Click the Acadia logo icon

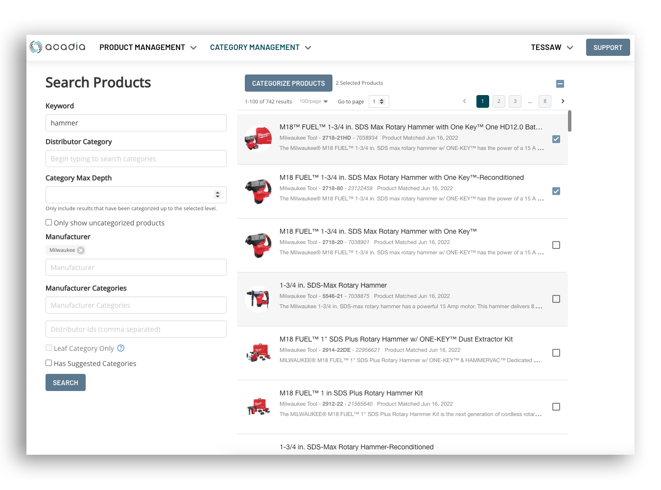pyautogui.click(x=36, y=47)
